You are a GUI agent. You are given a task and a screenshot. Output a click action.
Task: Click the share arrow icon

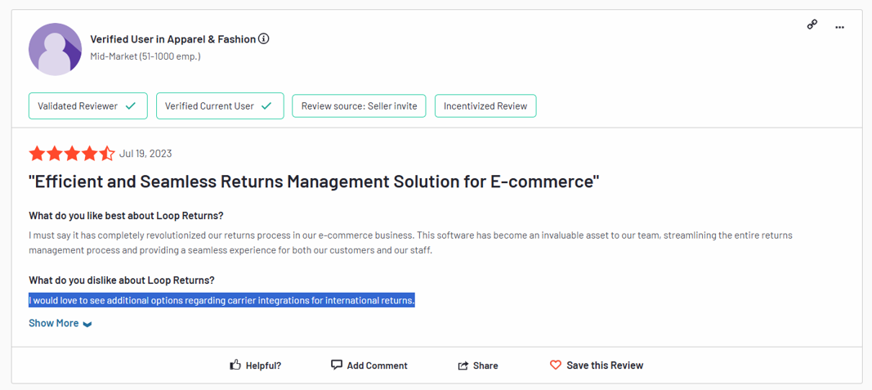pyautogui.click(x=463, y=365)
